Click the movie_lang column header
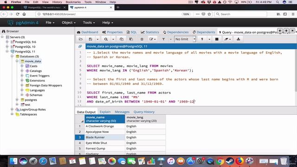297x167 pixels. click(145, 119)
